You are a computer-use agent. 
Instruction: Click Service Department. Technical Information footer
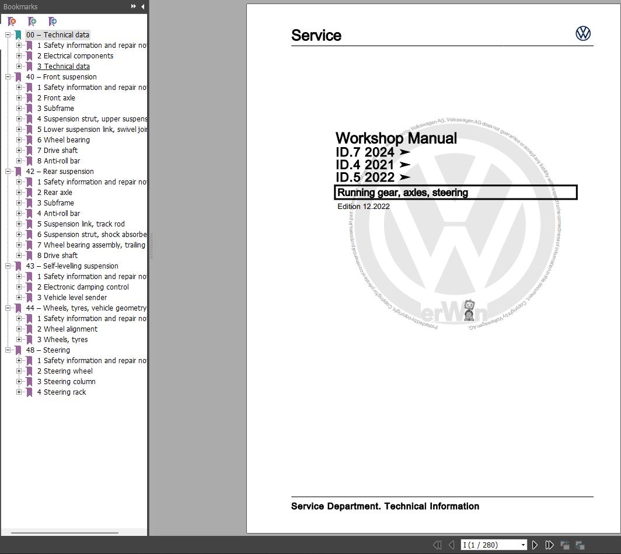tap(385, 506)
